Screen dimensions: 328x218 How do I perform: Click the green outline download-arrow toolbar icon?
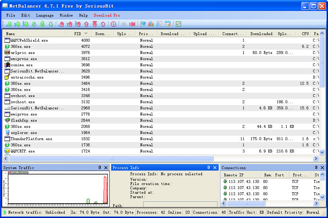[34, 24]
